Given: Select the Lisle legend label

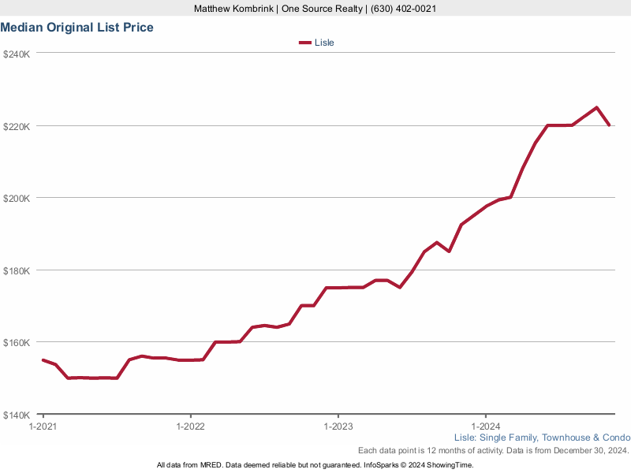Looking at the screenshot, I should pyautogui.click(x=324, y=43).
